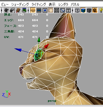Image resolution: width=103 pixels, height=107 pixels.
Task: Toggle the field chart overlay
Action: point(57,10)
